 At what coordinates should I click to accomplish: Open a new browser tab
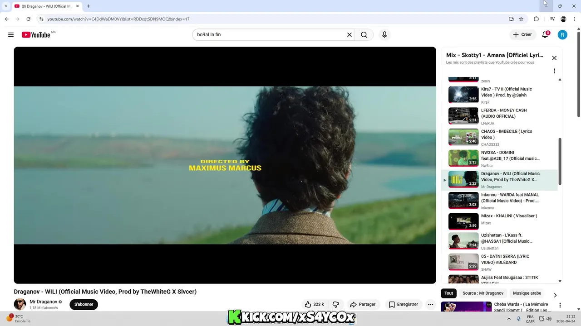coord(88,6)
